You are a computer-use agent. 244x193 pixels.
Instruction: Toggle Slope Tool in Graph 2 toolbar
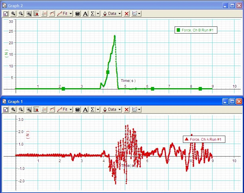[52, 14]
